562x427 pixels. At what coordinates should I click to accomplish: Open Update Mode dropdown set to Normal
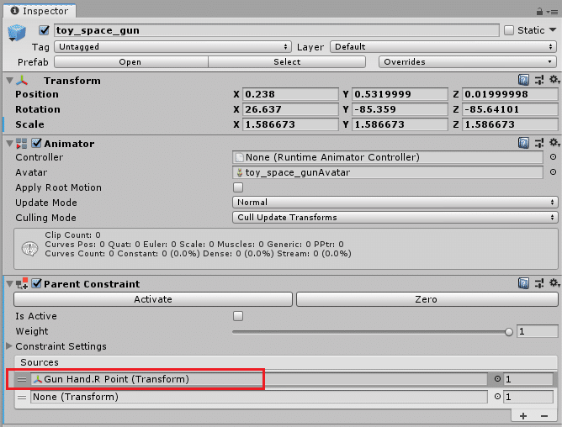[x=395, y=203]
